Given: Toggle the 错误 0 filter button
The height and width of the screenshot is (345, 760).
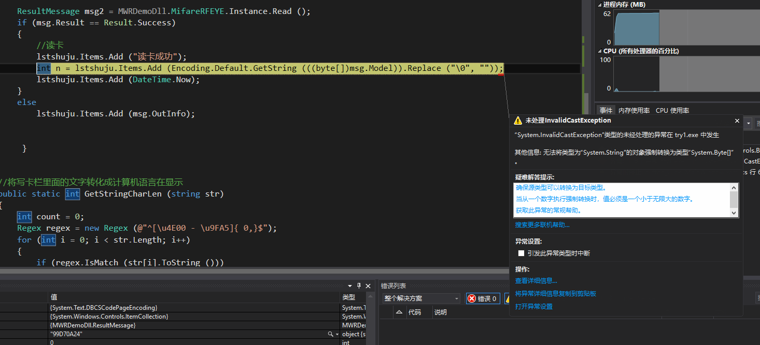Looking at the screenshot, I should coord(483,298).
